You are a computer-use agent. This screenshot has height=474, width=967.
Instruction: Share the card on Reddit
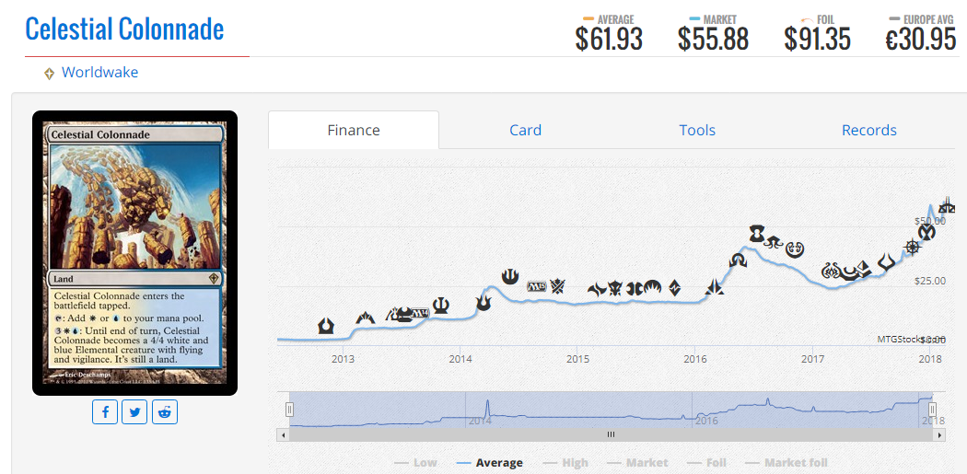click(165, 411)
